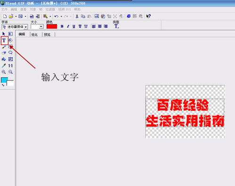This screenshot has height=186, width=235.
Task: Click the Paste icon
Action: [x=89, y=16]
